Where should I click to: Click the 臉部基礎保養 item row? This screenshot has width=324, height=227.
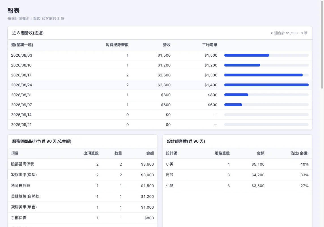tap(82, 164)
